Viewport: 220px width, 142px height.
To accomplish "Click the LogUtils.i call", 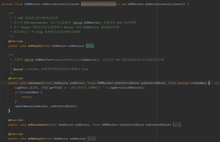I will coord(23,87).
